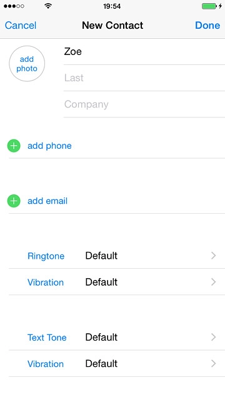Edit the first name field containing Zoe

pyautogui.click(x=144, y=52)
